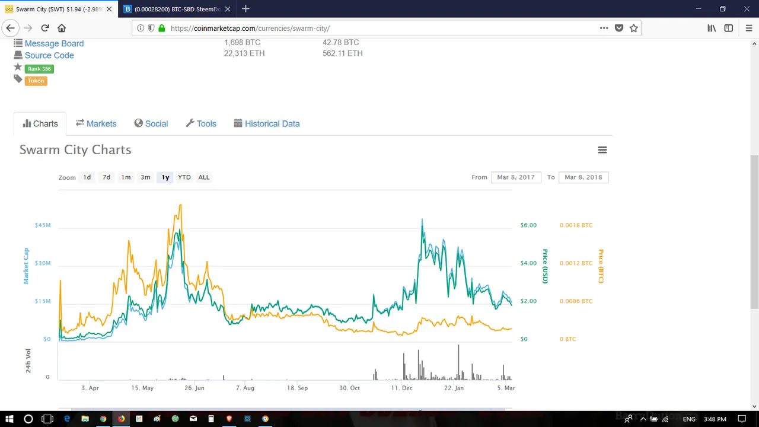Open the Windows Start menu
Image resolution: width=759 pixels, height=427 pixels.
tap(9, 419)
